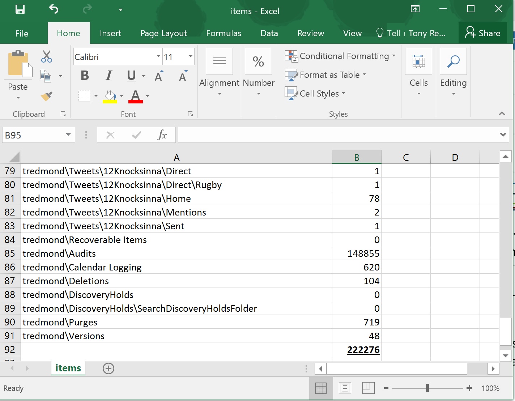Open the Name Box dropdown arrow
Viewport: 515px width, 401px height.
pyautogui.click(x=68, y=135)
